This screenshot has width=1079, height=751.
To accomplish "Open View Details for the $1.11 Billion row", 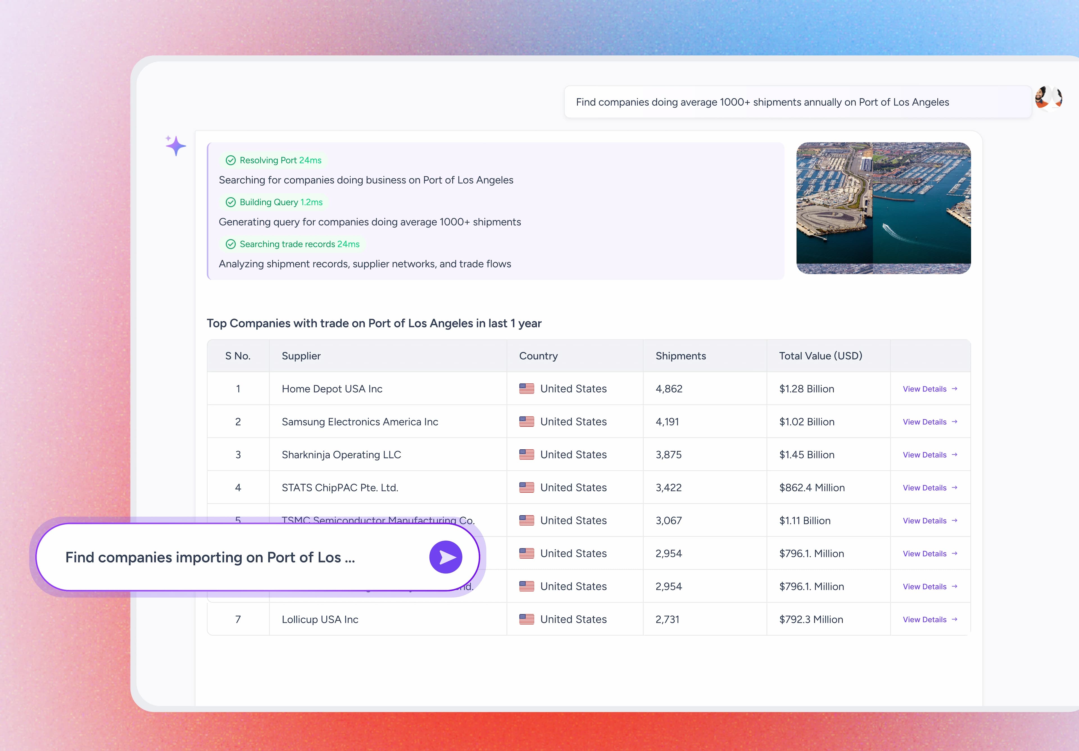I will click(x=930, y=520).
